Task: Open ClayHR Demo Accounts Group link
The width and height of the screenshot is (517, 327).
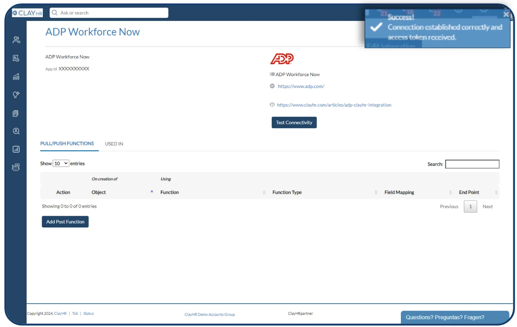Action: pyautogui.click(x=210, y=314)
